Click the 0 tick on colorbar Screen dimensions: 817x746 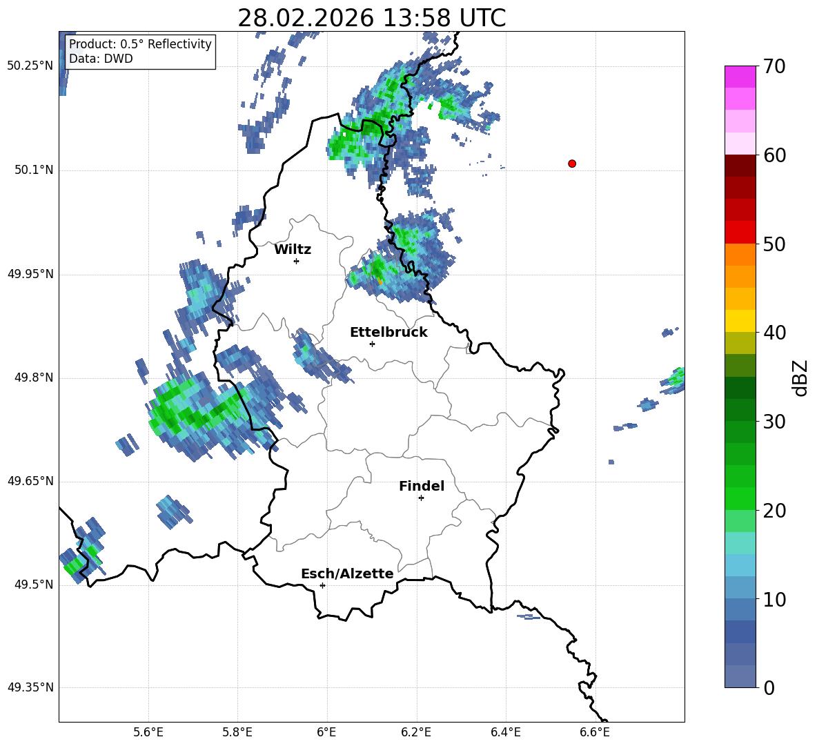(x=769, y=687)
